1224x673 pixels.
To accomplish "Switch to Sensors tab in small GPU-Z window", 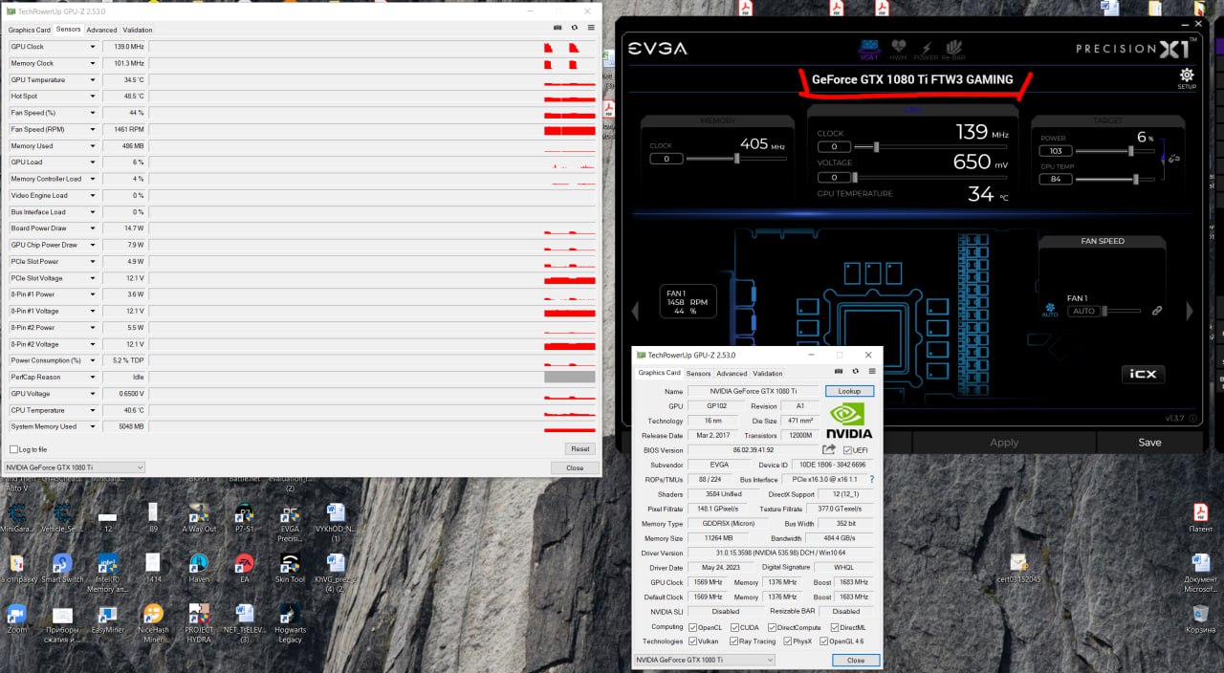I will 698,374.
